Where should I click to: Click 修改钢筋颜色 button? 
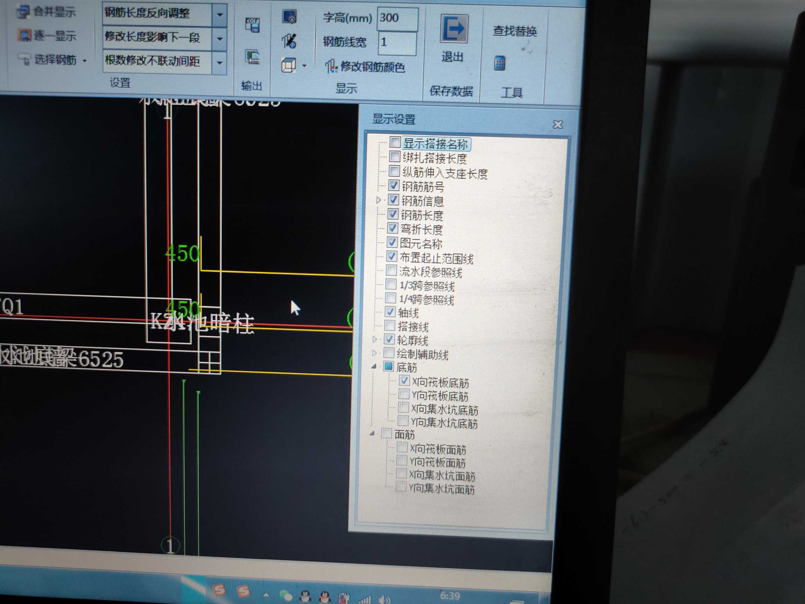click(x=365, y=67)
